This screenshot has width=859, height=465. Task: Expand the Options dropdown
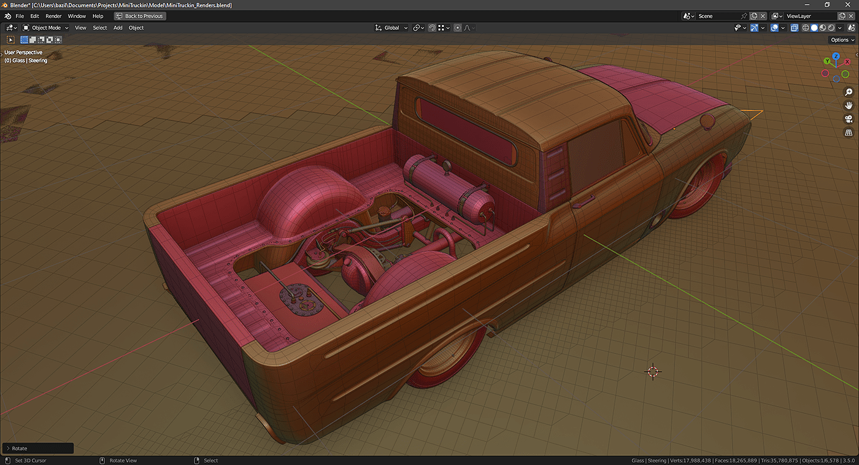[842, 40]
